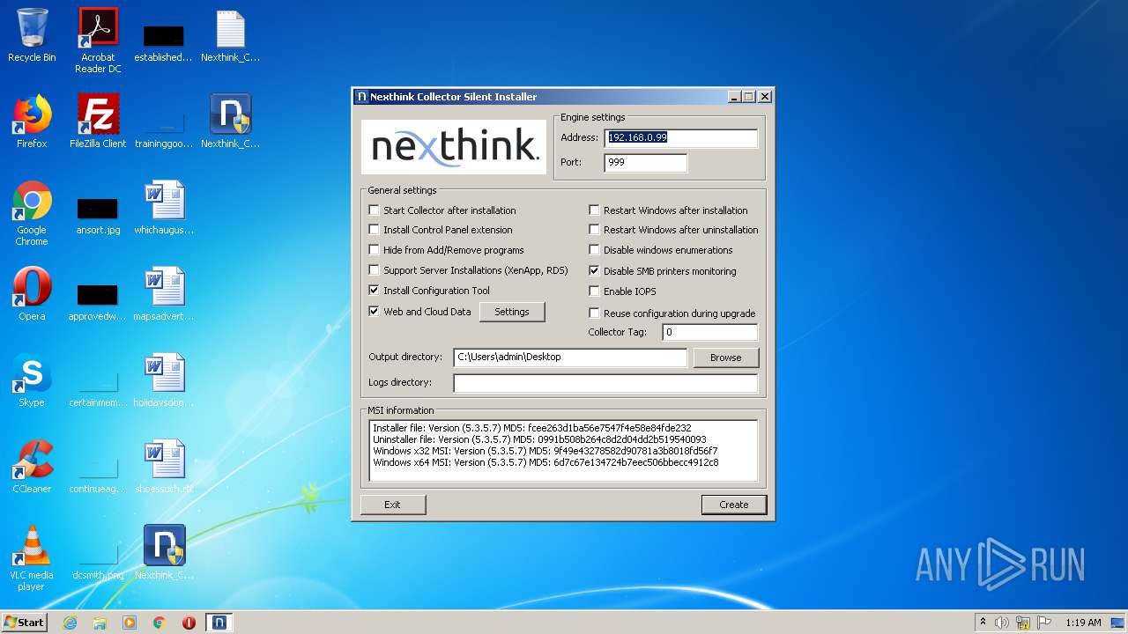The height and width of the screenshot is (634, 1128).
Task: Enable Support Server Installations option
Action: point(374,270)
